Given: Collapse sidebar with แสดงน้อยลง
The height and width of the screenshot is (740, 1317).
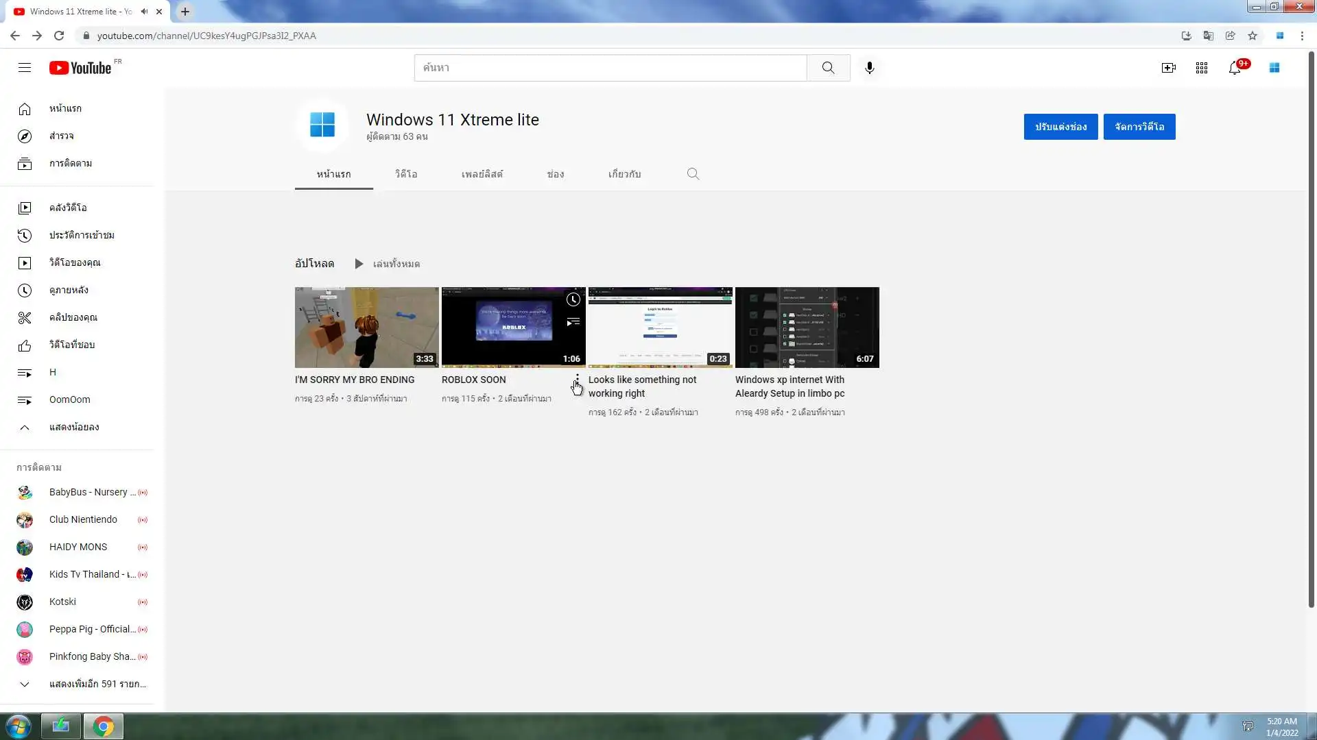Looking at the screenshot, I should pyautogui.click(x=74, y=427).
